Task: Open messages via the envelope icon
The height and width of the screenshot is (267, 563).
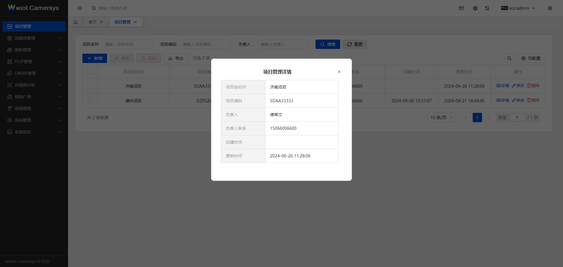Action: tap(461, 8)
